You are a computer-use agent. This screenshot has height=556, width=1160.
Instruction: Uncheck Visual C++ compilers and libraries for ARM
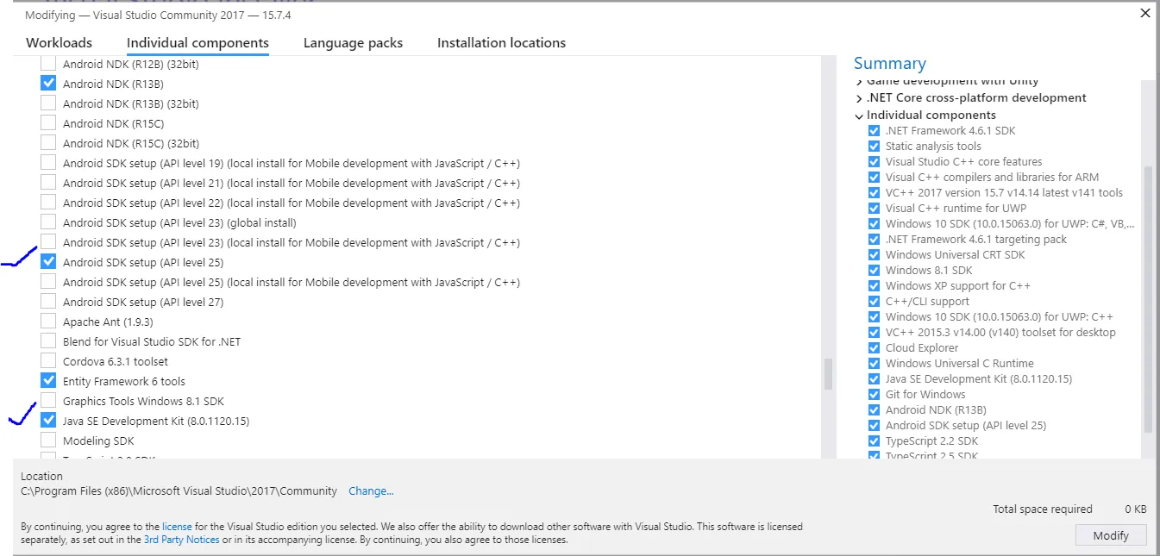[x=874, y=178]
